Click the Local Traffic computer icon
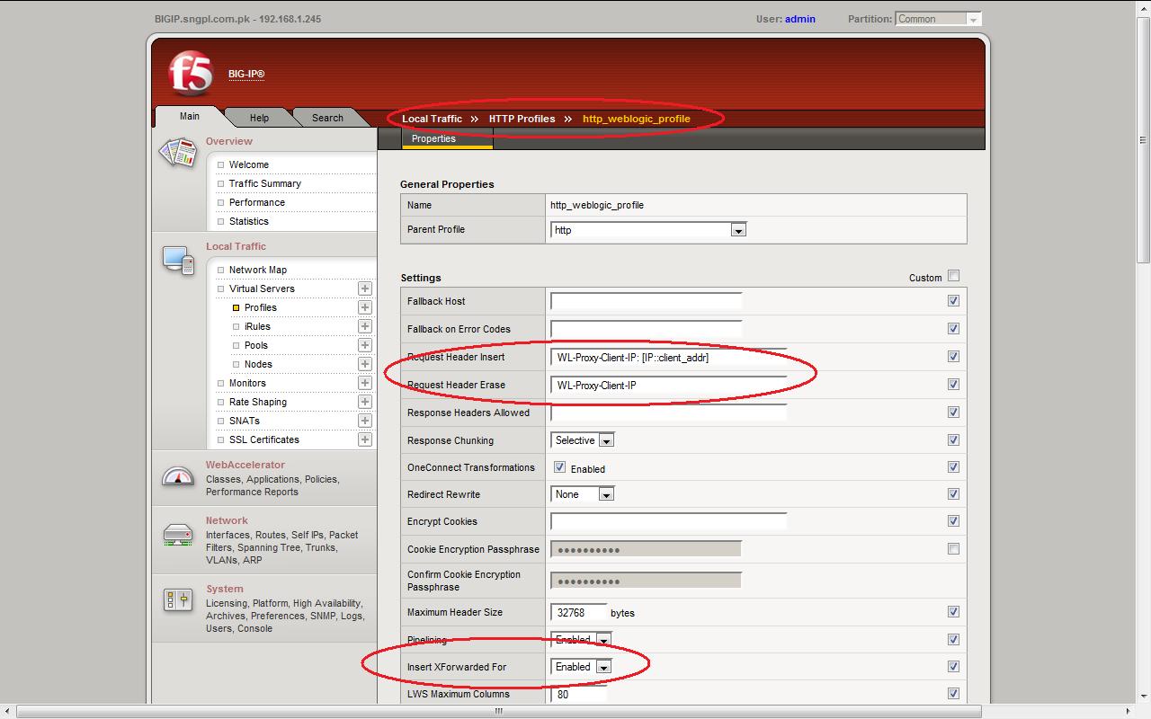Image resolution: width=1151 pixels, height=719 pixels. [x=177, y=262]
